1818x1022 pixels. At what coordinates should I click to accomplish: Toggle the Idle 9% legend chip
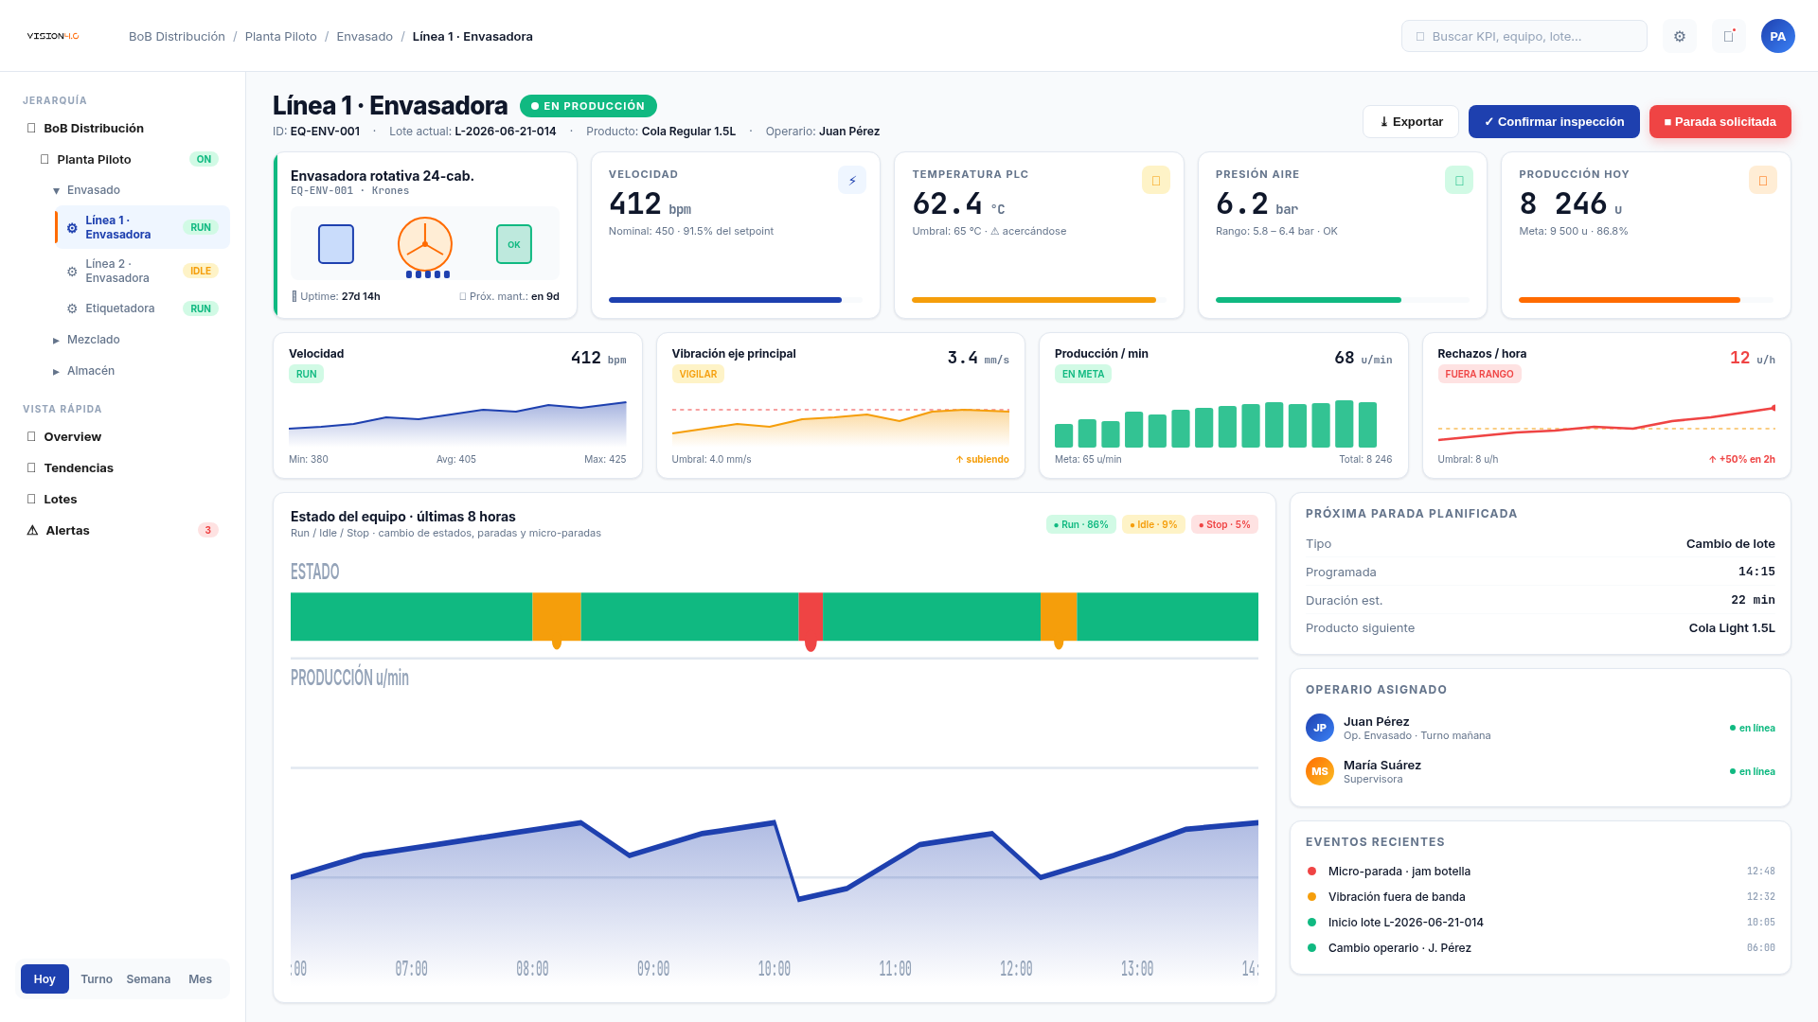[x=1153, y=524]
